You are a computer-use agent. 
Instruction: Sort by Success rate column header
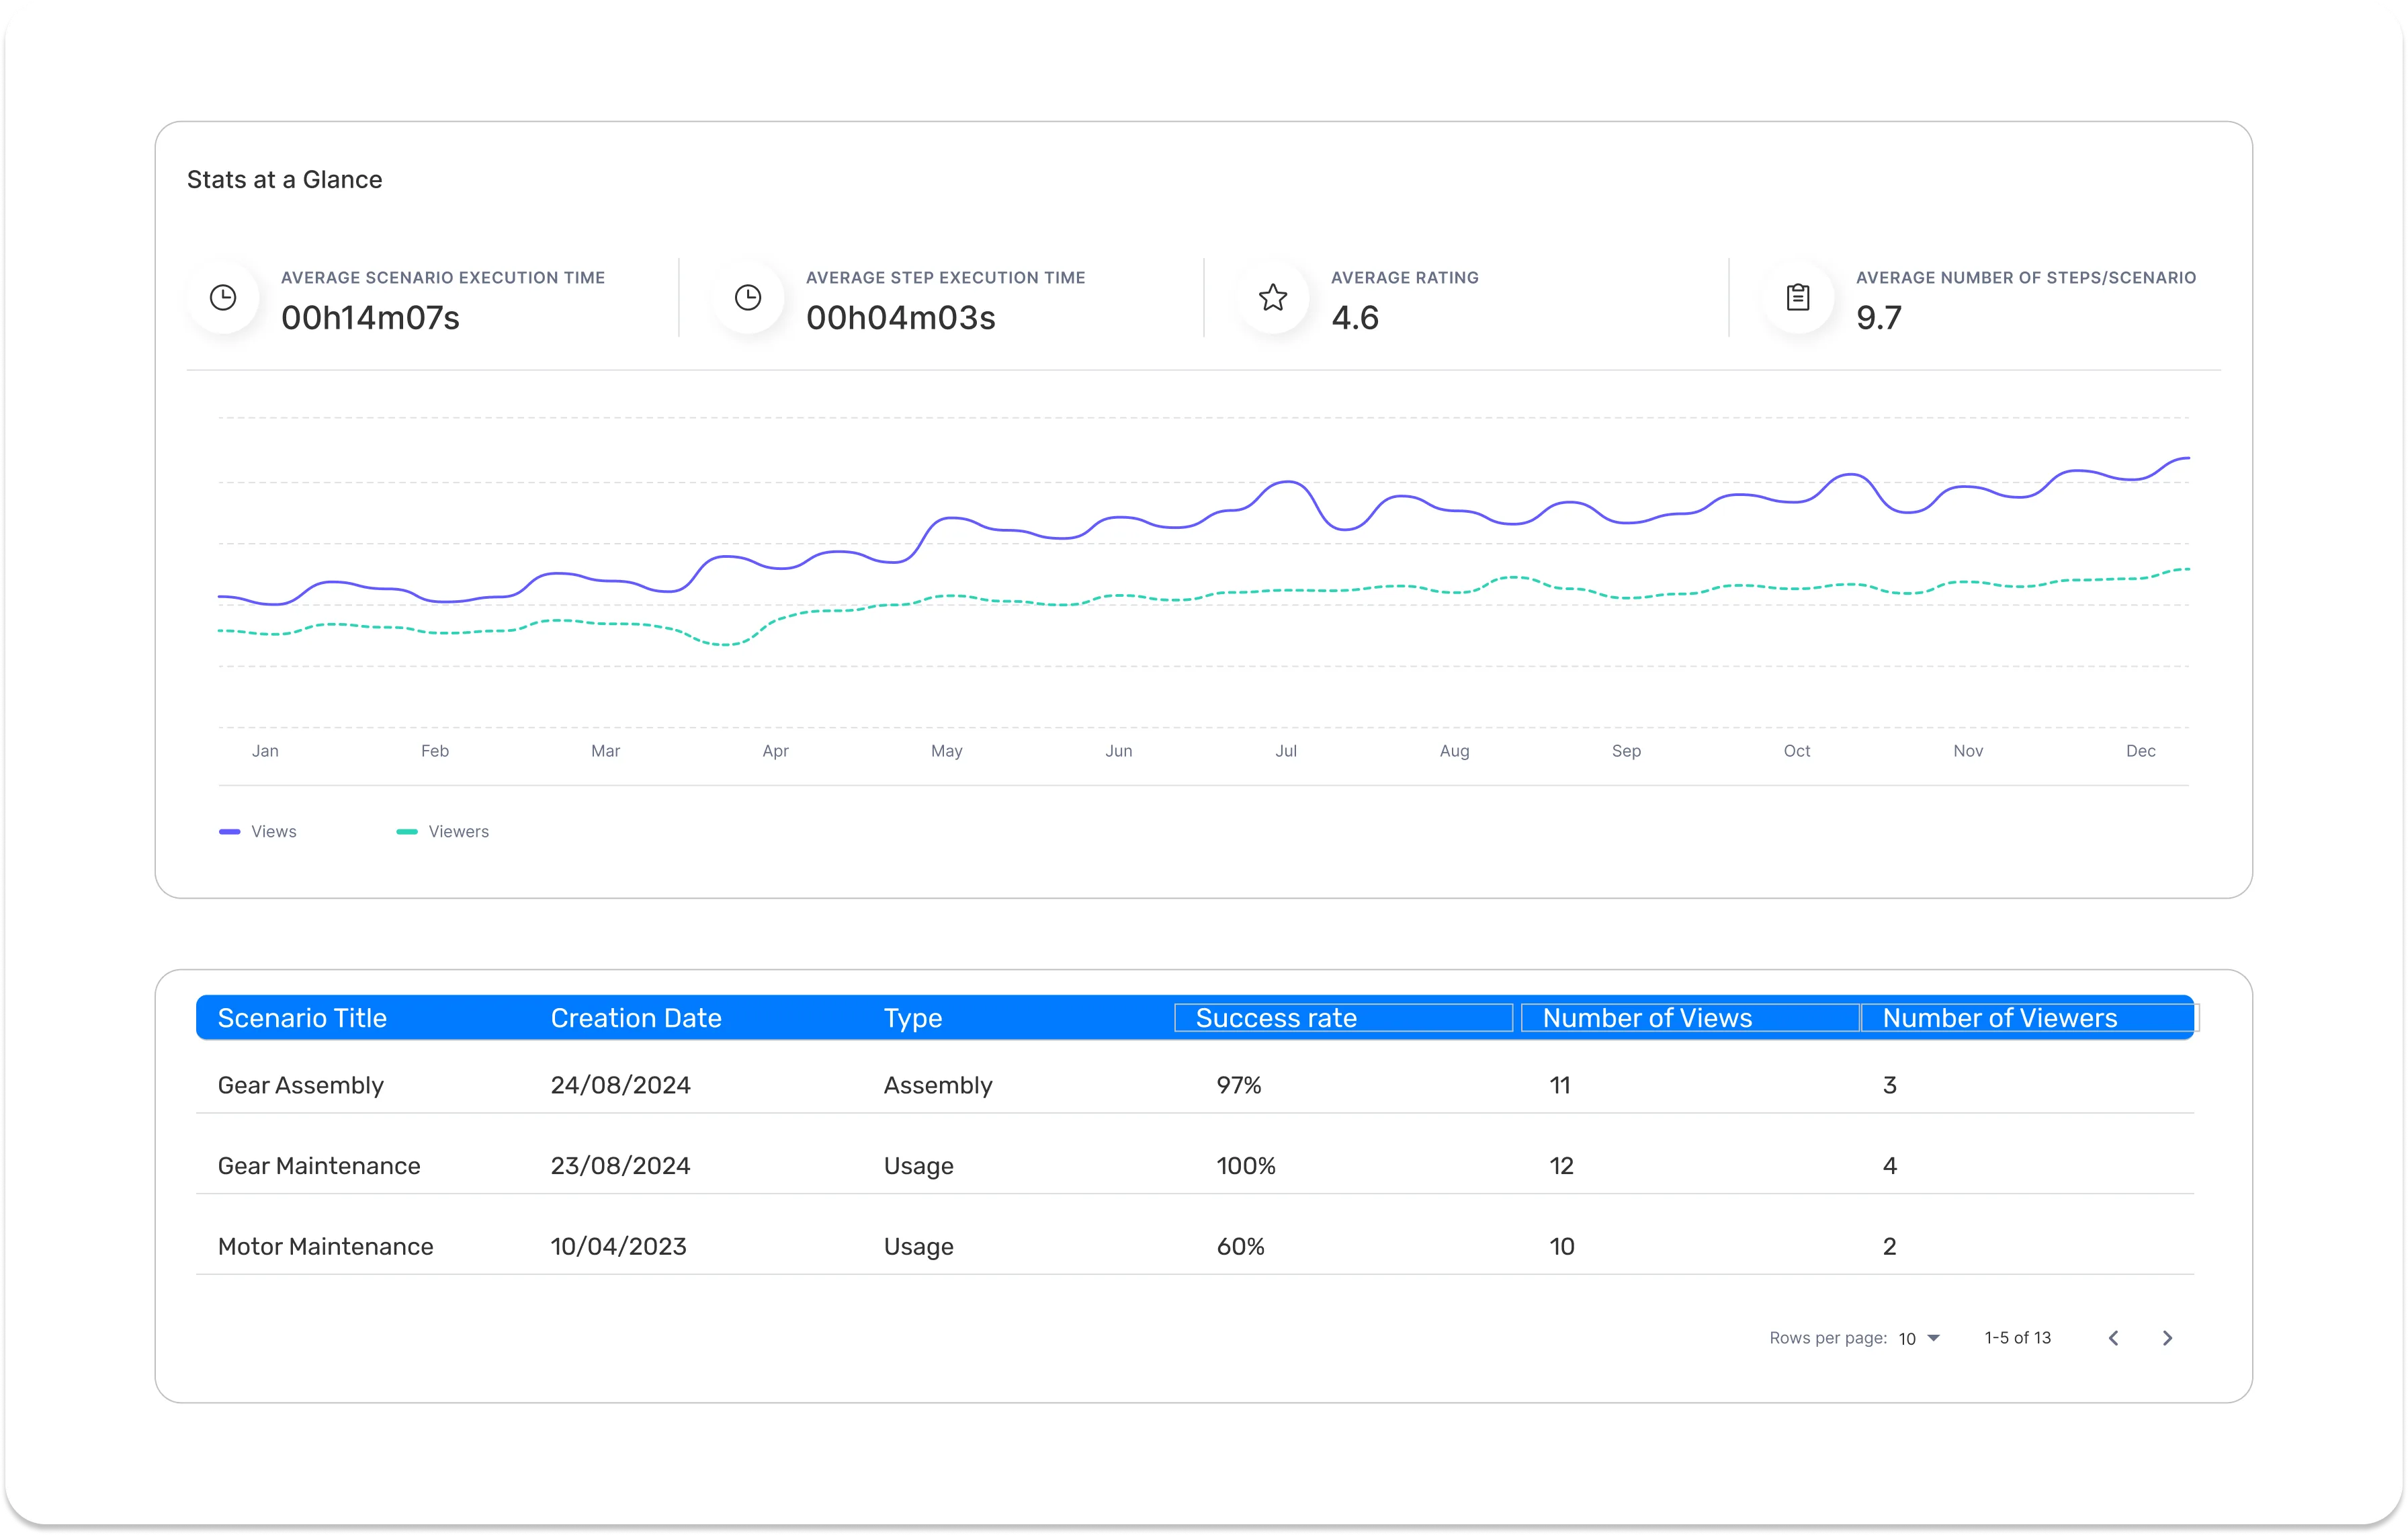1276,1018
